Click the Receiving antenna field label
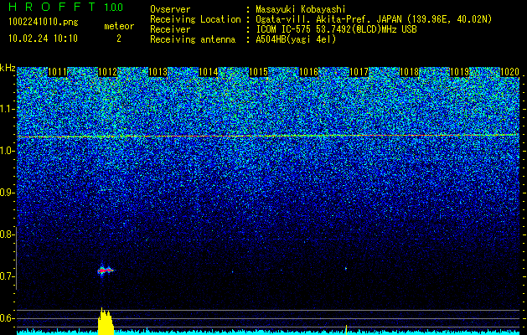 tap(193, 39)
